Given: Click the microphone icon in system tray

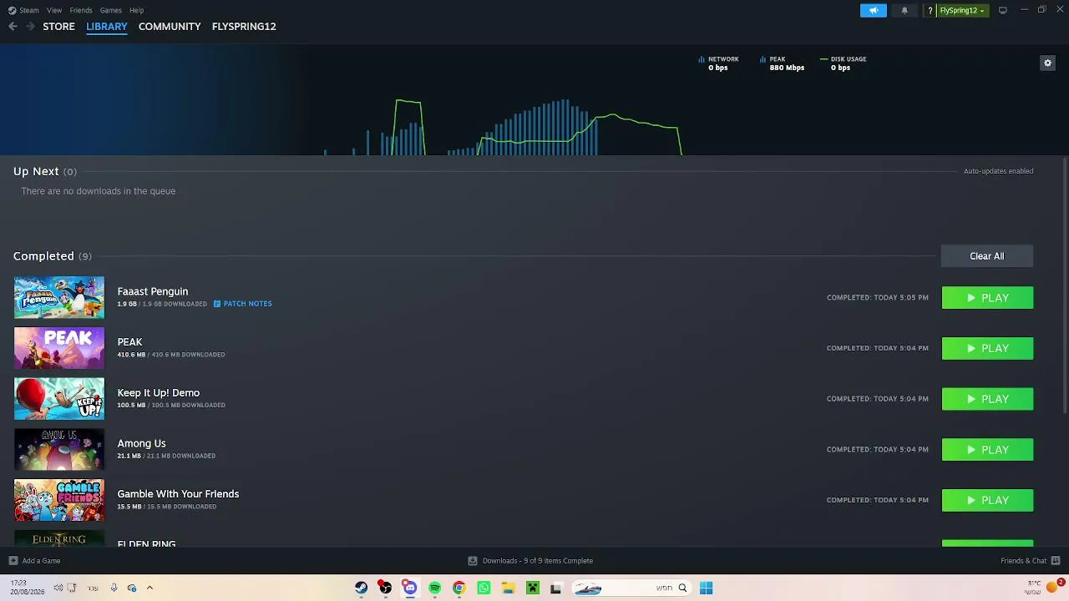Looking at the screenshot, I should pos(114,588).
